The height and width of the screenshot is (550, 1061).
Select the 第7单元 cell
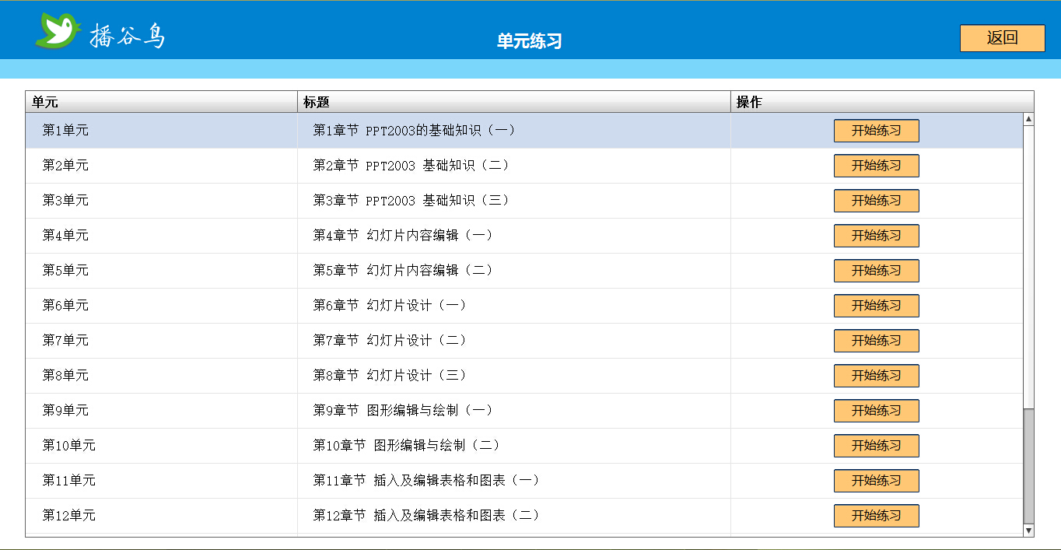click(162, 341)
